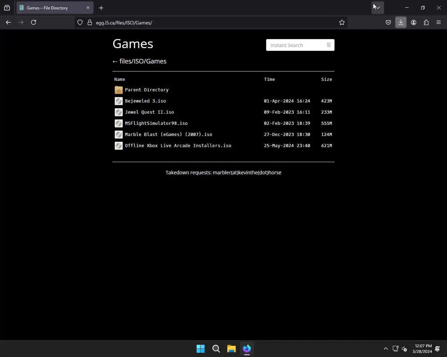
Task: Open notification center bell icon
Action: (x=438, y=349)
